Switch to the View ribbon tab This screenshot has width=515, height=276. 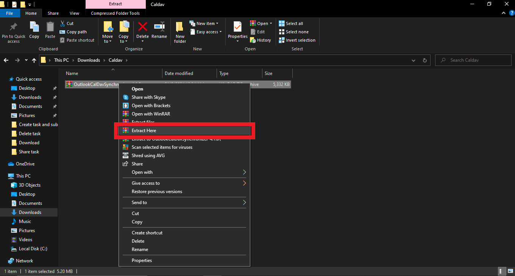74,13
